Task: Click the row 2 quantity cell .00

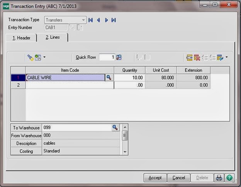Action: [x=129, y=85]
